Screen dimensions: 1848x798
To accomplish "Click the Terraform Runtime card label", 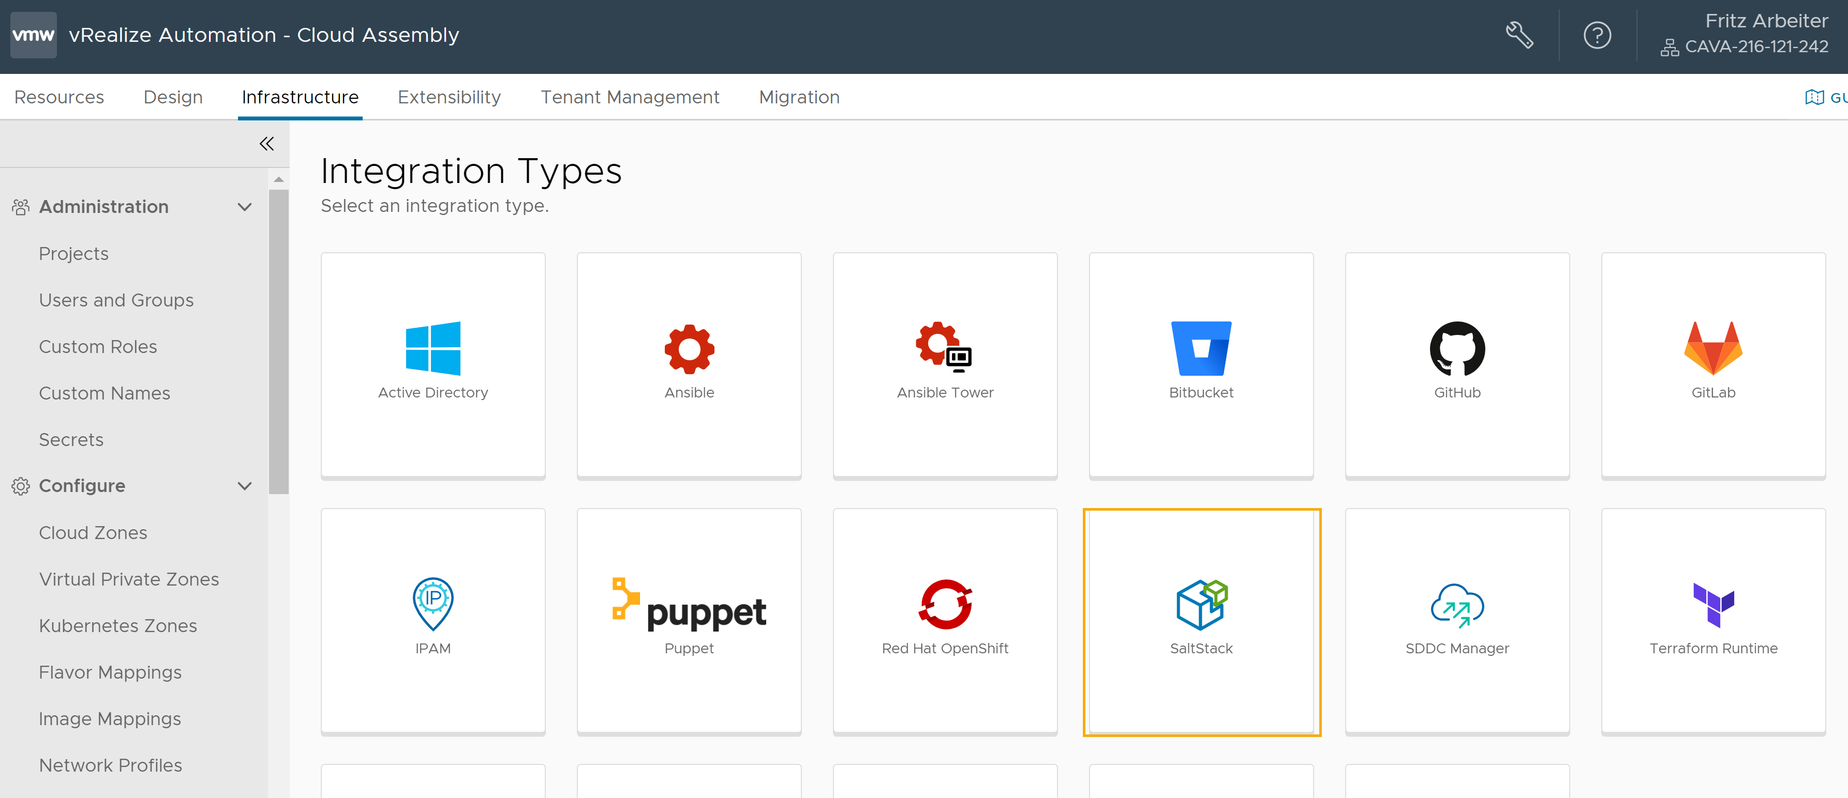I will [x=1713, y=649].
